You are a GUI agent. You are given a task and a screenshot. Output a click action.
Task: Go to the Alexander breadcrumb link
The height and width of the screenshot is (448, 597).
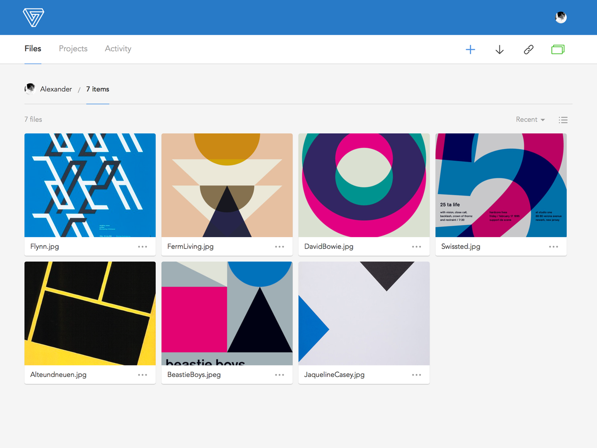click(56, 89)
